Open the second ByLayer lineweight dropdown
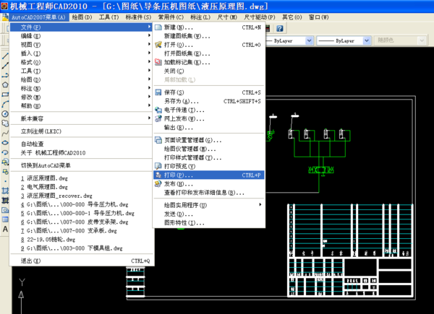 367,40
